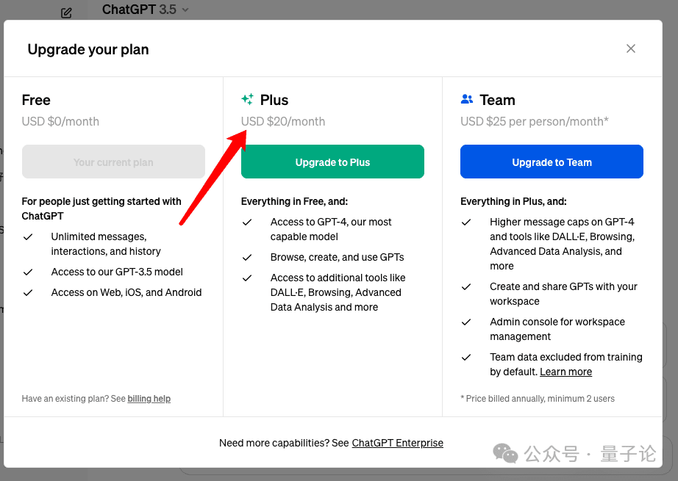Click the Plus plan sparkle icon
This screenshot has height=481, width=678.
(248, 99)
